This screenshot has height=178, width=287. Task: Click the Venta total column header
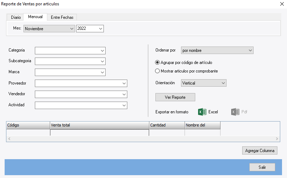[100, 125]
